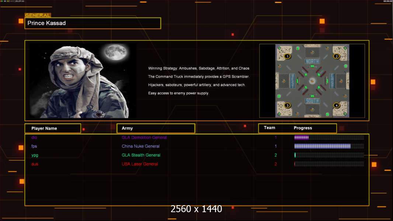The image size is (393, 221).
Task: Select player name 'aus'
Action: tap(35, 164)
